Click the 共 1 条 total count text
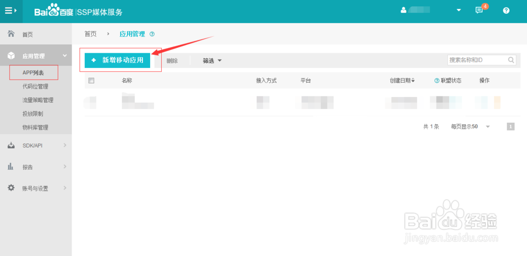The image size is (527, 256). 431,126
